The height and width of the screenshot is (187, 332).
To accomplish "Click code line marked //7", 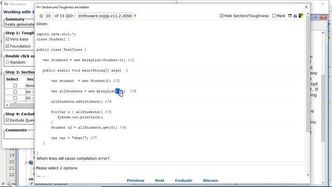I will (x=74, y=138).
